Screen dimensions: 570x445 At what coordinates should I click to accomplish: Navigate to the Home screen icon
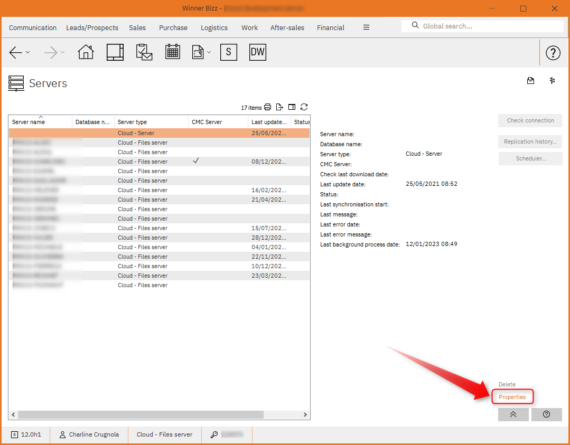[86, 52]
